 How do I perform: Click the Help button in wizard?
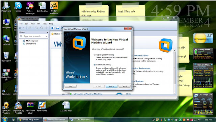click(71, 86)
